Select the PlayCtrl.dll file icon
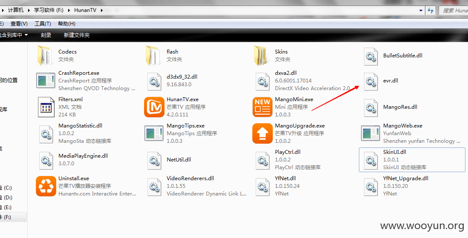The height and width of the screenshot is (238, 468). click(x=263, y=160)
